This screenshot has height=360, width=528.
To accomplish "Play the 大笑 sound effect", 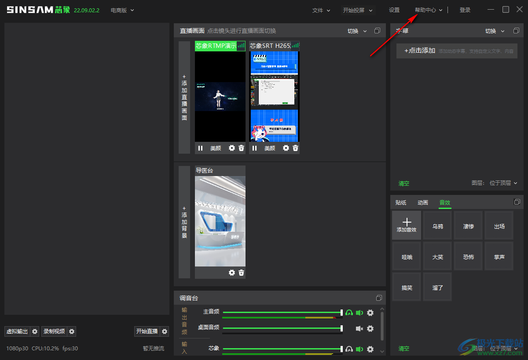I will coord(437,256).
